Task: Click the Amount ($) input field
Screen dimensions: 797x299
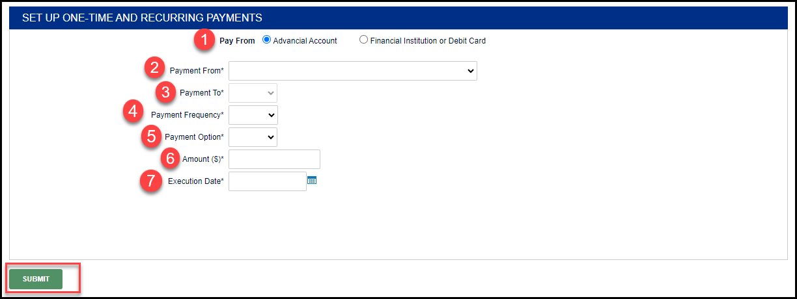Action: 274,159
